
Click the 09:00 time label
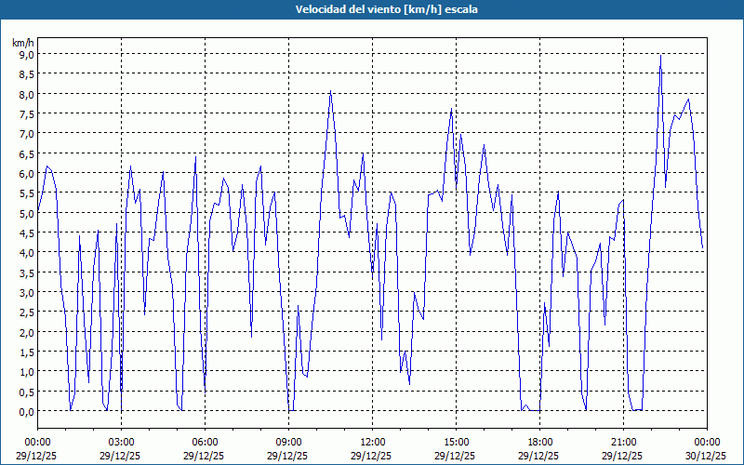[x=288, y=442]
